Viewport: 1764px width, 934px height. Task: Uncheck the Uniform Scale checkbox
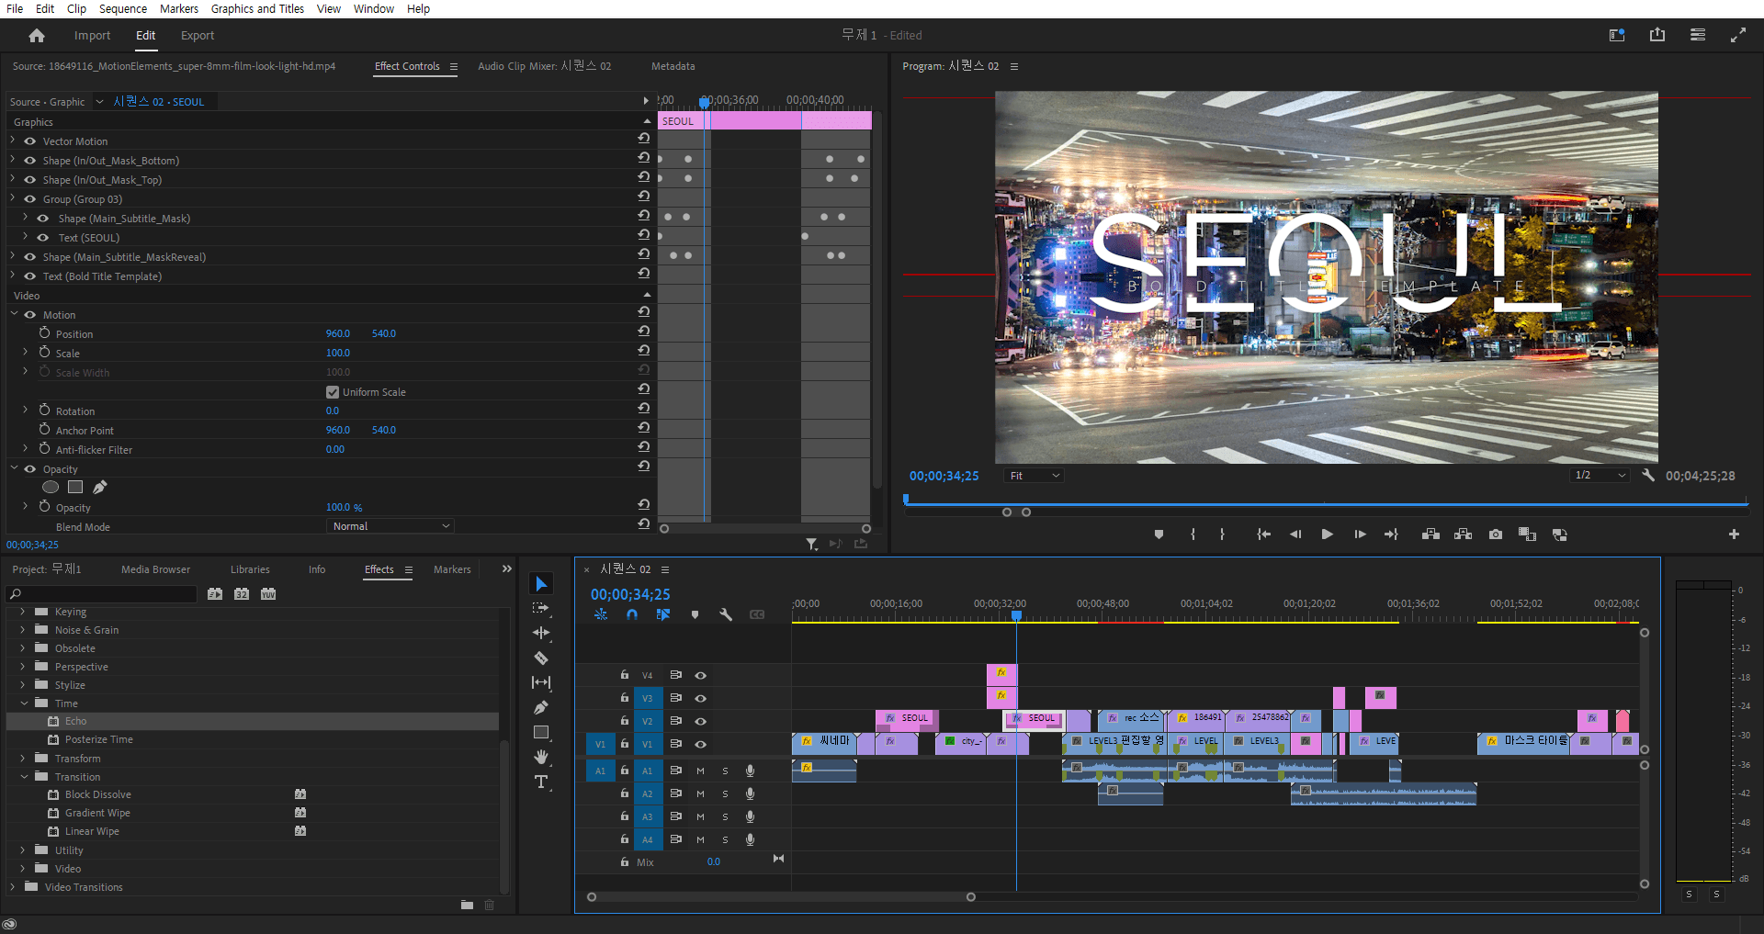333,392
